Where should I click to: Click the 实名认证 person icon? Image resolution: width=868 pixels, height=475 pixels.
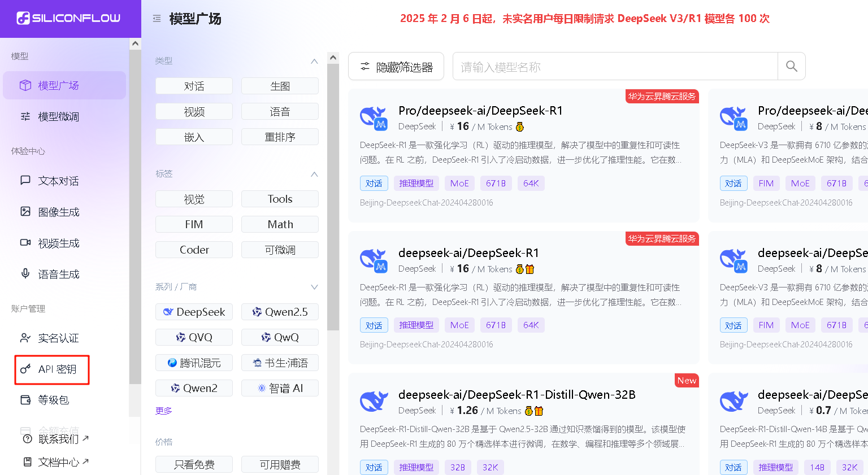pyautogui.click(x=25, y=338)
